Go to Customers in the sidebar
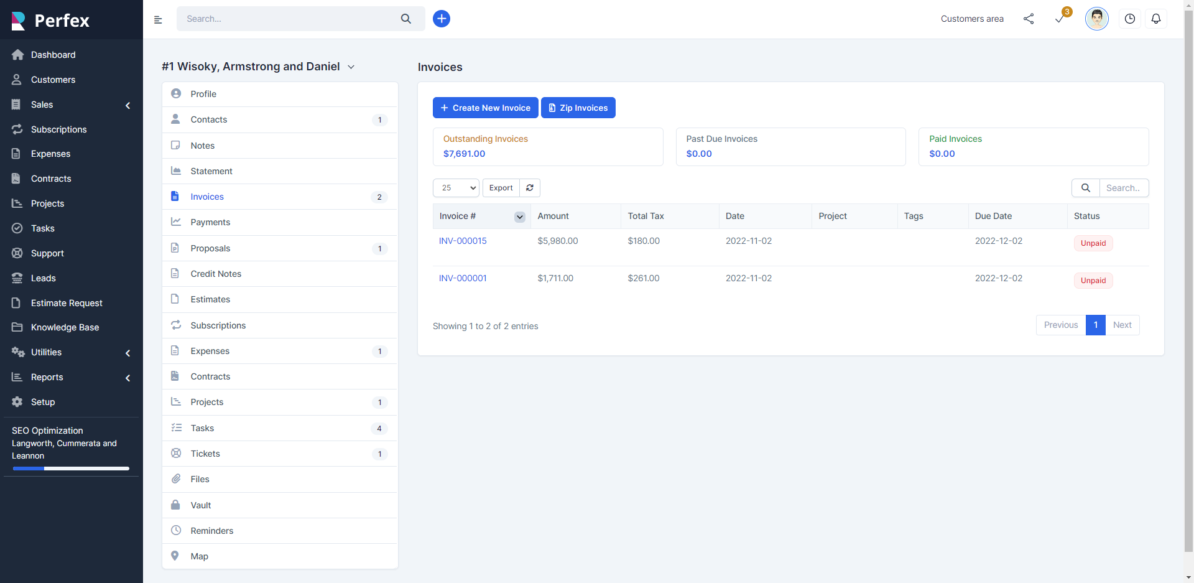The image size is (1194, 583). 72,80
